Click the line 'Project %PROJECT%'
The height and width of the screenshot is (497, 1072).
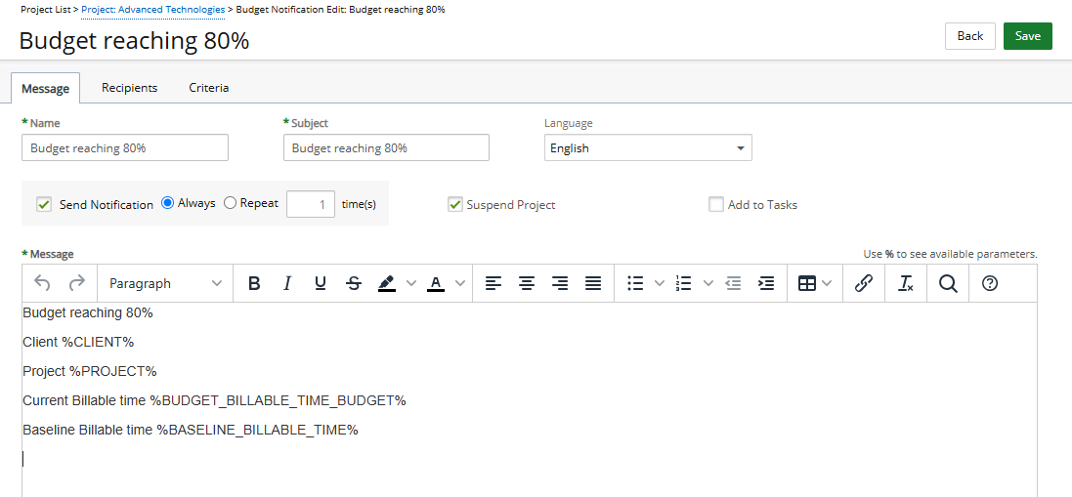(90, 371)
